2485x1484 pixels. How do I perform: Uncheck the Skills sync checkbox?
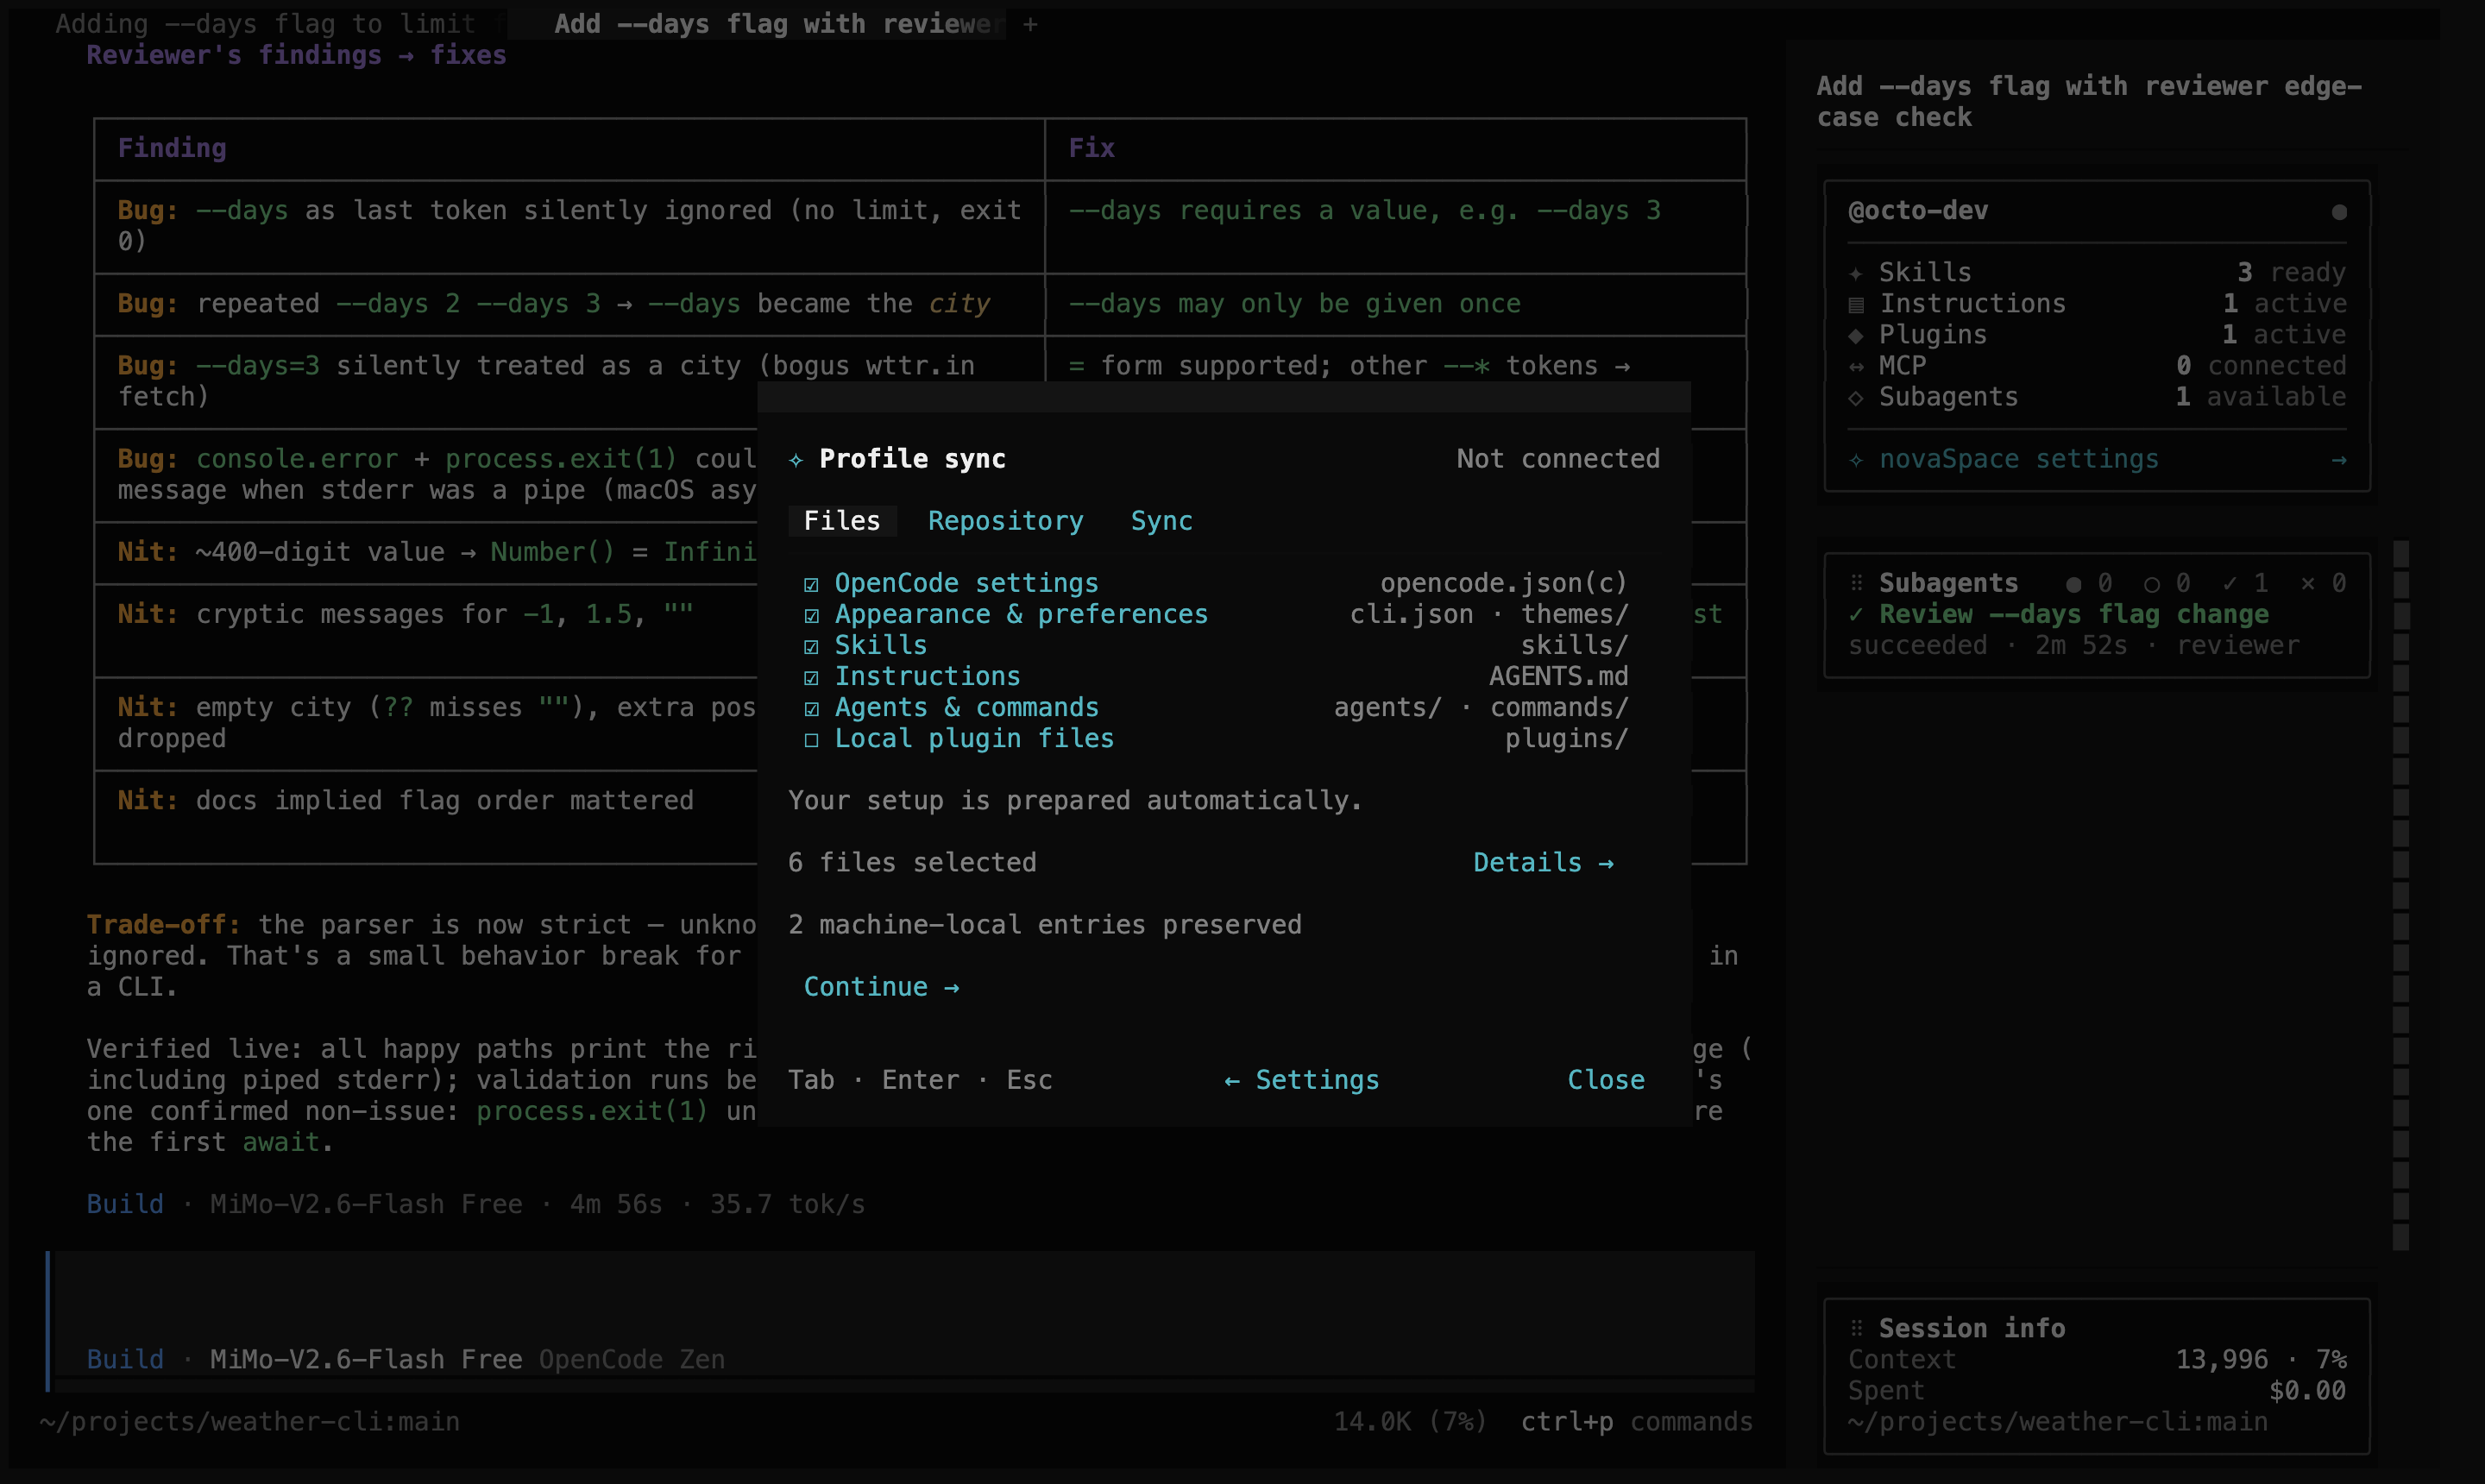tap(811, 646)
